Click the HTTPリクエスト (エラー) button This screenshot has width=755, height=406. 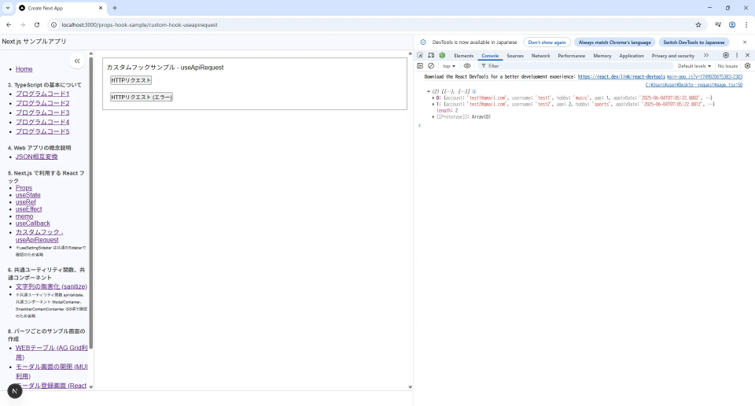click(x=142, y=97)
